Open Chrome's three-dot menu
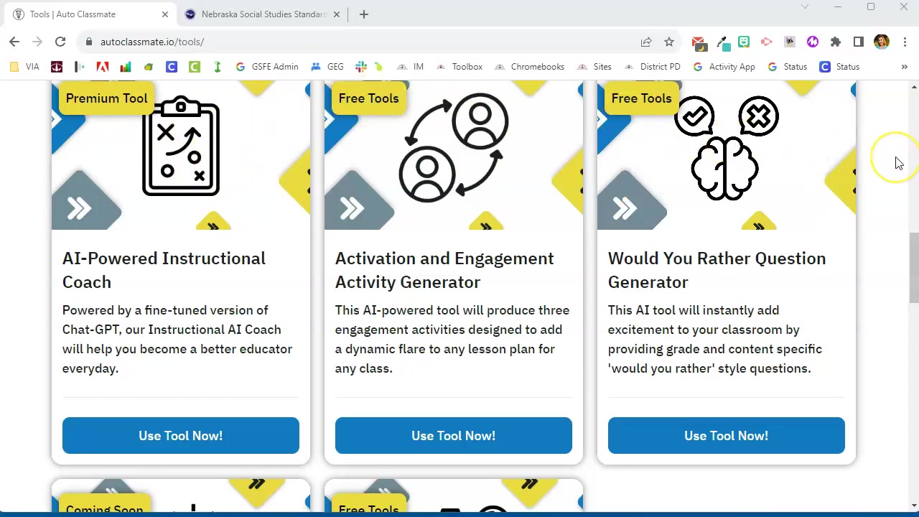 tap(905, 42)
